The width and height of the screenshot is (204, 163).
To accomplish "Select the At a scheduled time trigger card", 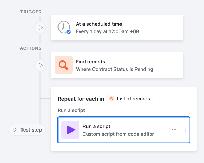I will coord(117,28).
